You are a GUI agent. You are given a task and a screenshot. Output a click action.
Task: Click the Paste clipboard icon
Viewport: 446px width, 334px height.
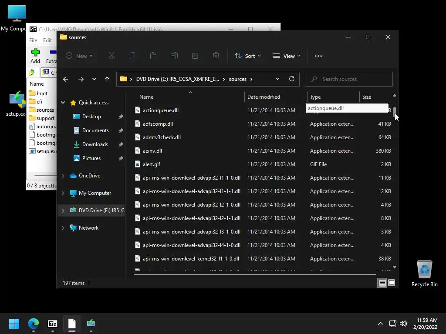point(153,56)
